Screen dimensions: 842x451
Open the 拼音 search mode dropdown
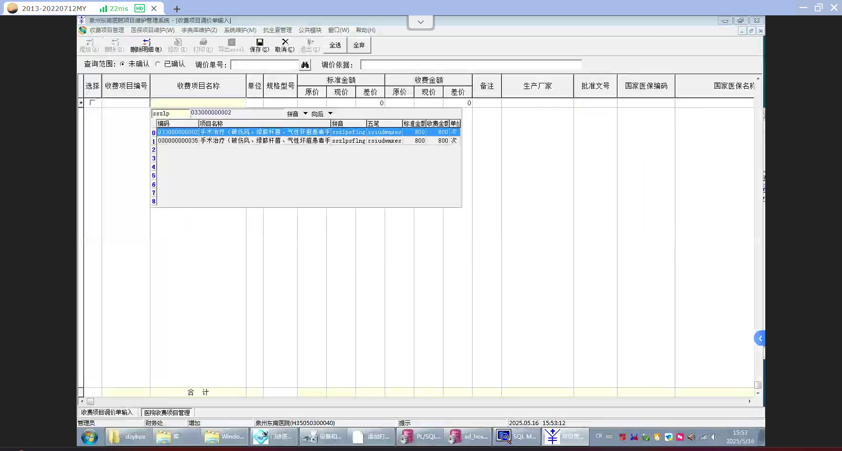click(x=306, y=114)
